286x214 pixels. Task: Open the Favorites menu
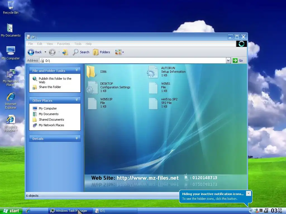click(x=63, y=44)
